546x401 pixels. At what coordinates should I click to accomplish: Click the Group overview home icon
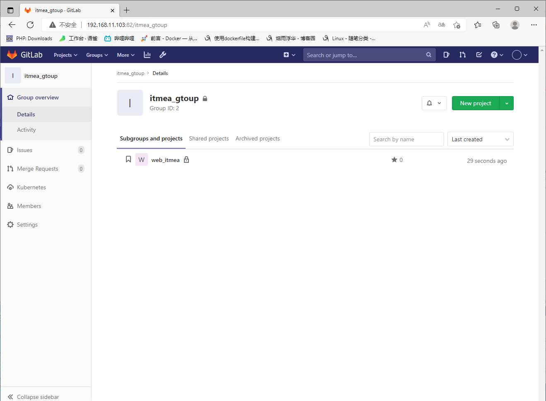click(10, 97)
